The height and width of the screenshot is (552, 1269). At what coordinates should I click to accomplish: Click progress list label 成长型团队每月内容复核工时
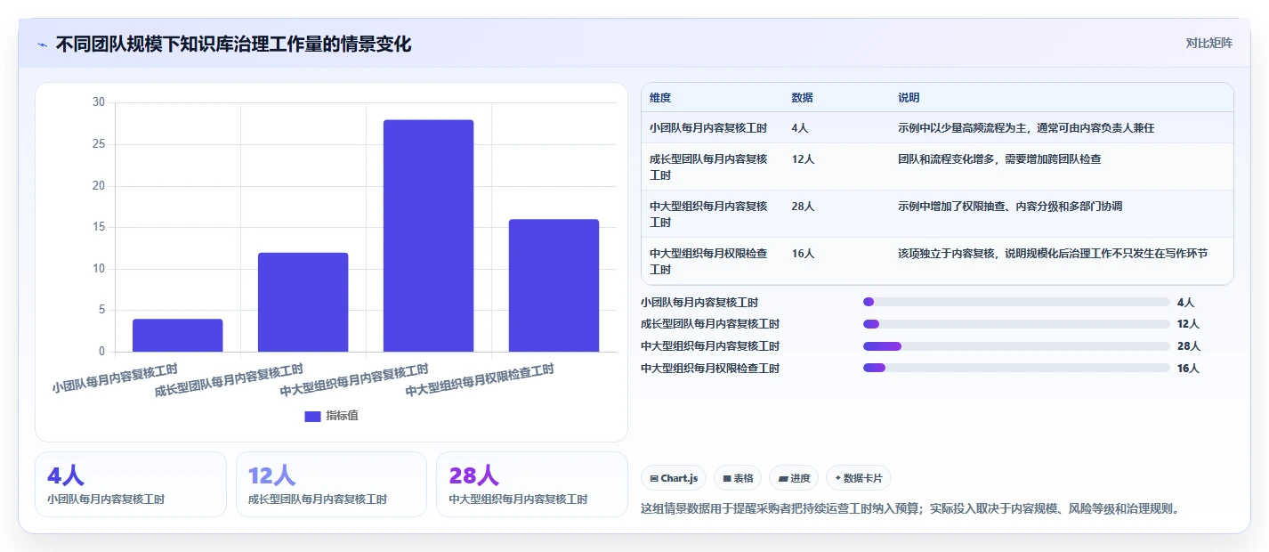point(710,324)
